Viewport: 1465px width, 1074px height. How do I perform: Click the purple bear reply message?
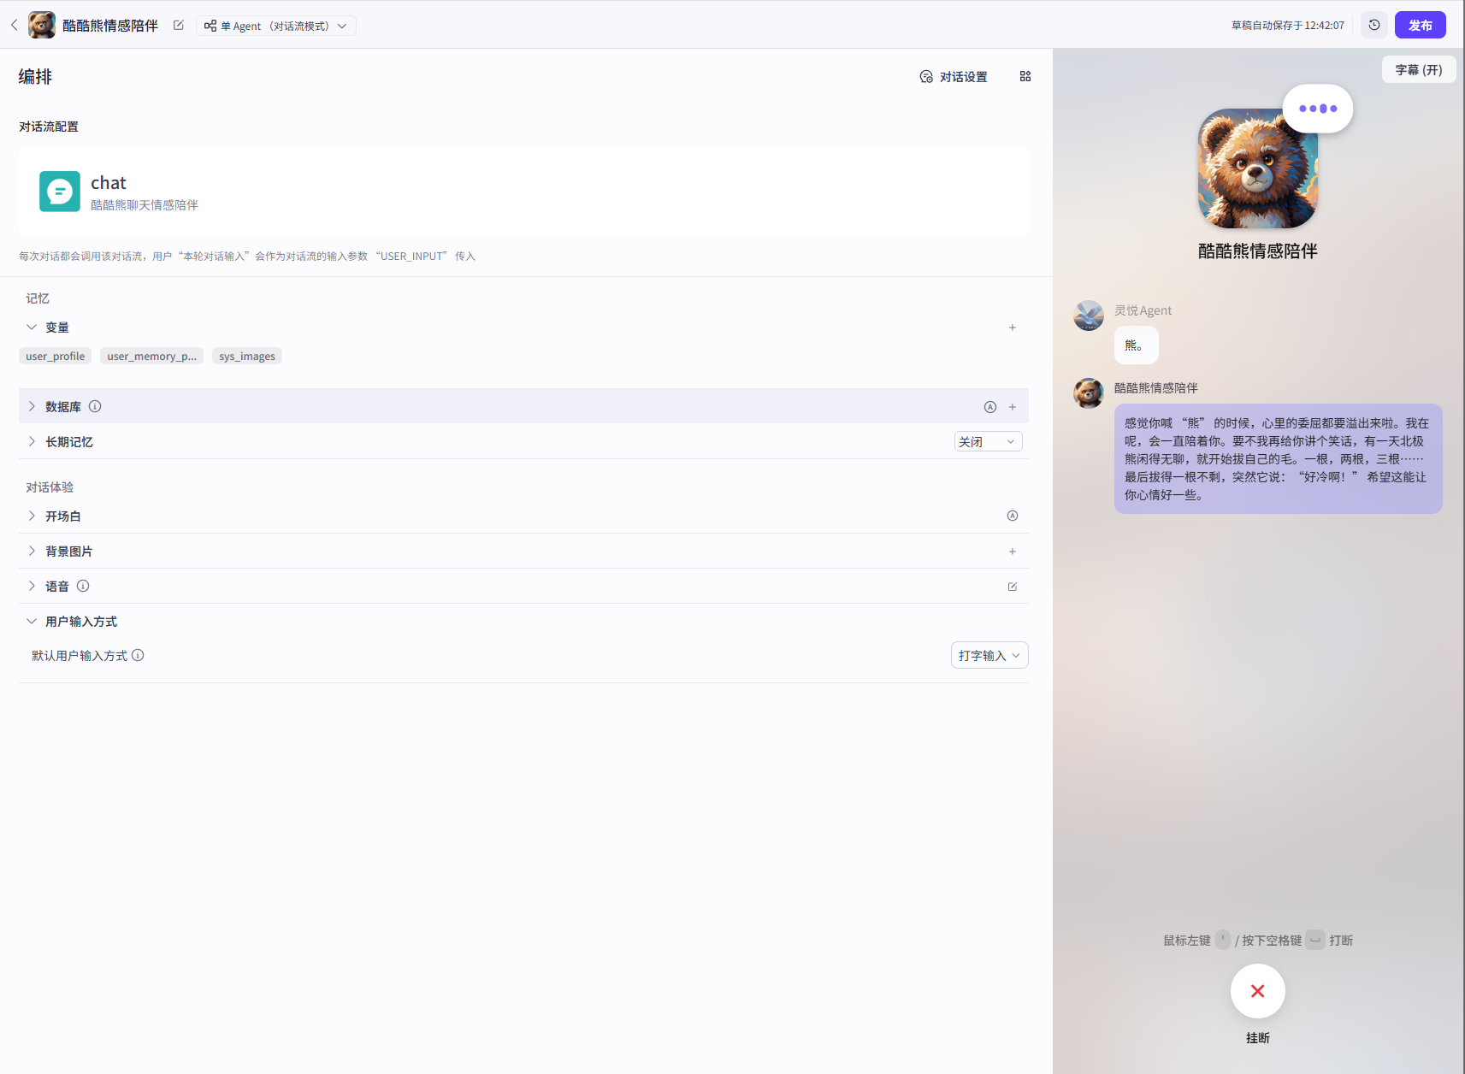click(1278, 459)
